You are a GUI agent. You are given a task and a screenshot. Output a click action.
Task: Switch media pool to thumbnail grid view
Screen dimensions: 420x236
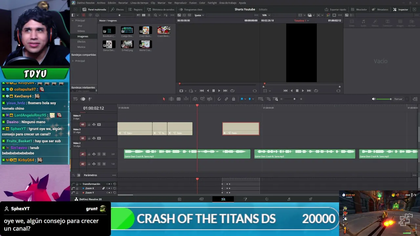(143, 15)
